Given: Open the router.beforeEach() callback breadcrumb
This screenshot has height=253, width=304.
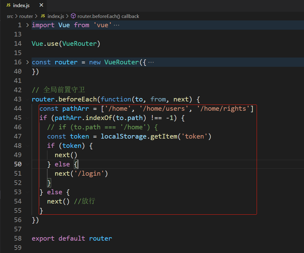Looking at the screenshot, I should pyautogui.click(x=108, y=16).
